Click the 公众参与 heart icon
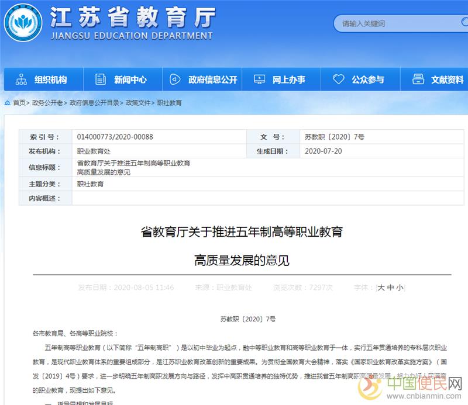The width and height of the screenshot is (468, 405). [x=338, y=79]
